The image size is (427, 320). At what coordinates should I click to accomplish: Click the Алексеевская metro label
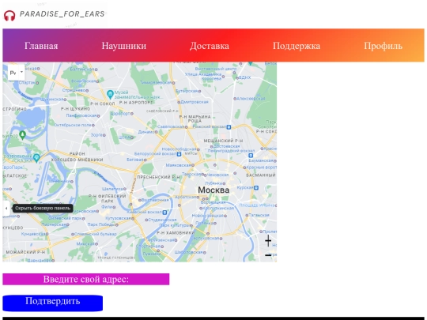coord(251,99)
